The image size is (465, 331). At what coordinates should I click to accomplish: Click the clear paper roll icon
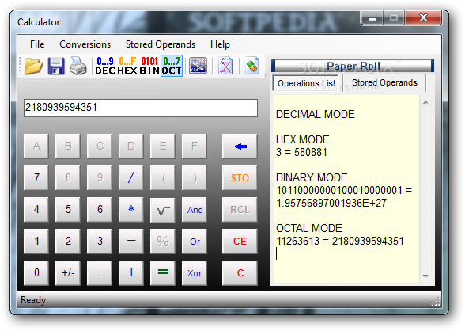225,66
